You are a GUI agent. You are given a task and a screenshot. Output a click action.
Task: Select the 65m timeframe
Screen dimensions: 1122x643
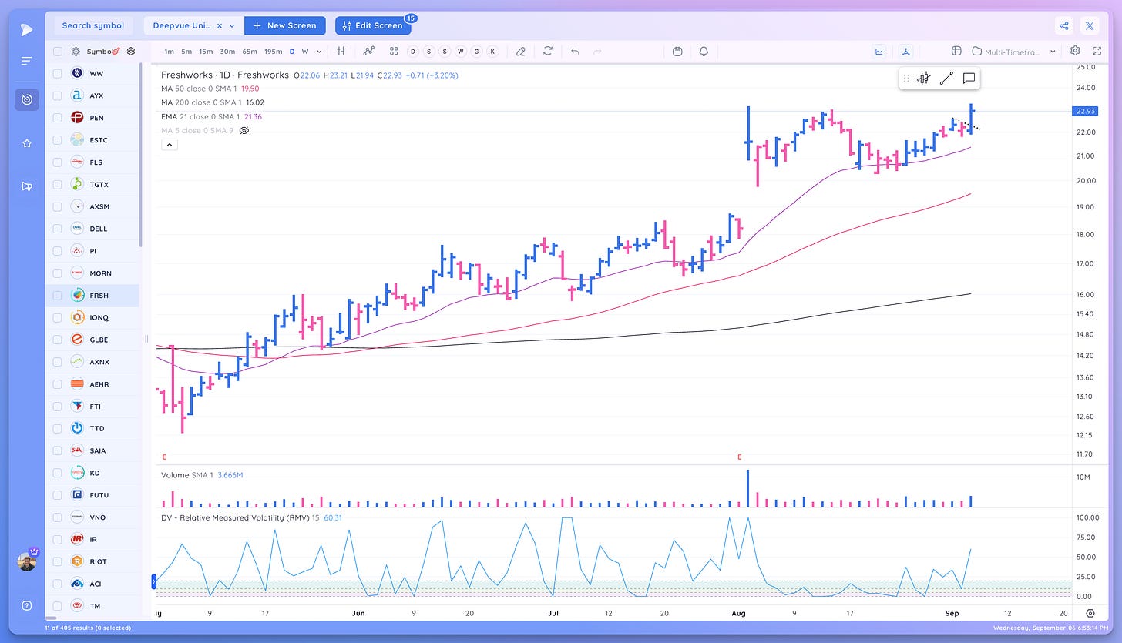pyautogui.click(x=249, y=52)
